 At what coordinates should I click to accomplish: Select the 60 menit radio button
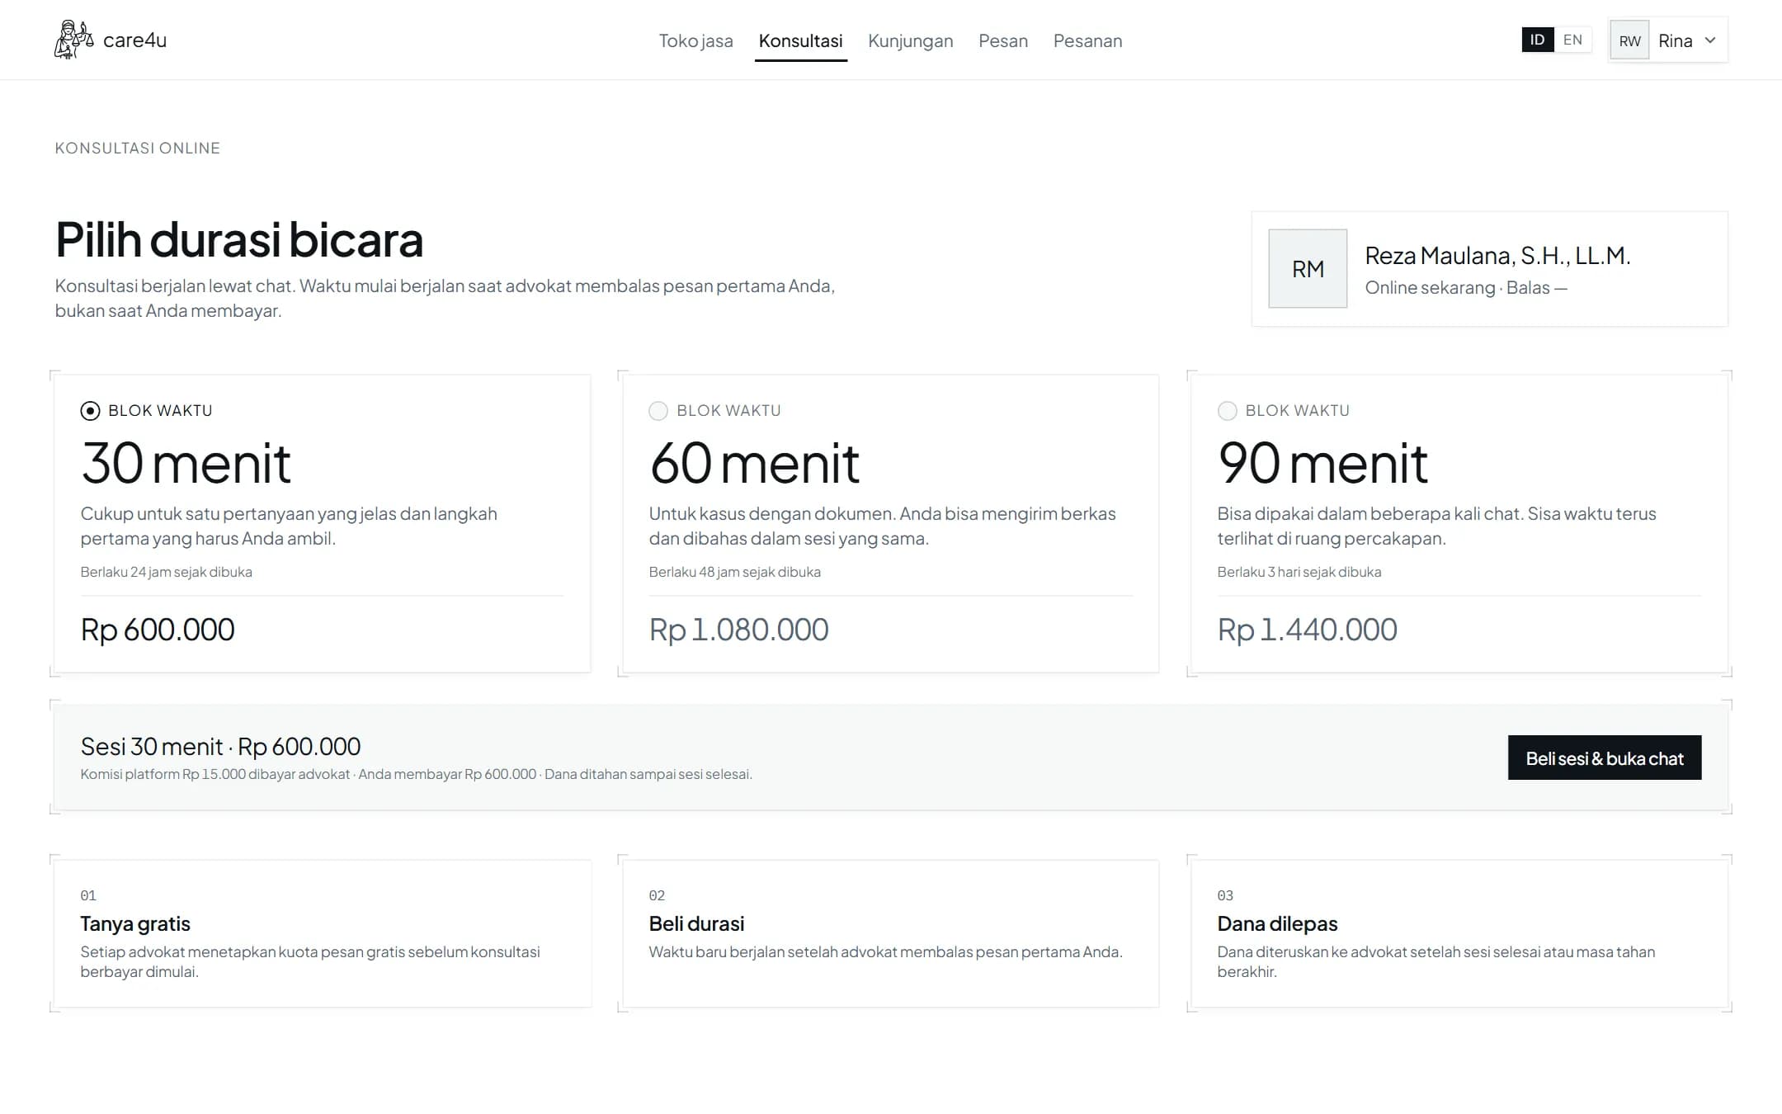[x=658, y=411]
